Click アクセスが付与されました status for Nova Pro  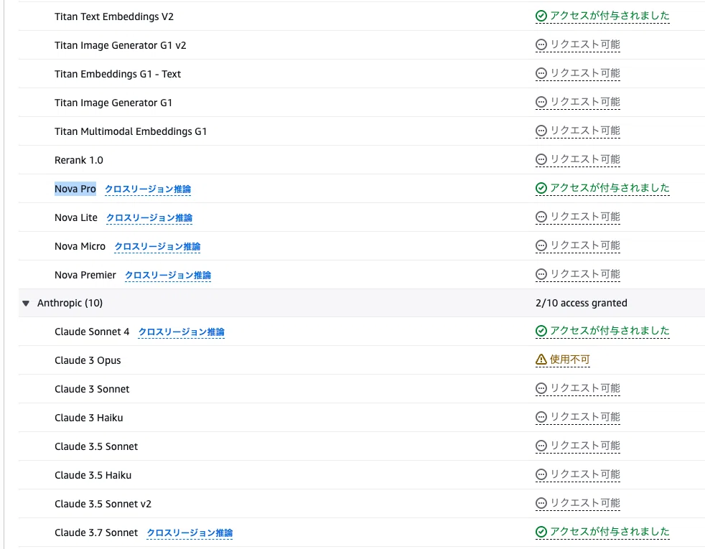[x=610, y=188]
